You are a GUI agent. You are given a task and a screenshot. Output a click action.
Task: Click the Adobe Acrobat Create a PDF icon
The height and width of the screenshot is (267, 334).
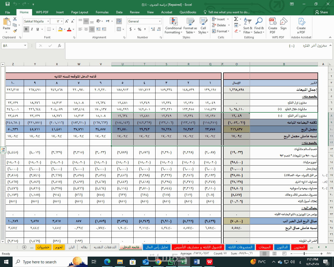point(301,26)
